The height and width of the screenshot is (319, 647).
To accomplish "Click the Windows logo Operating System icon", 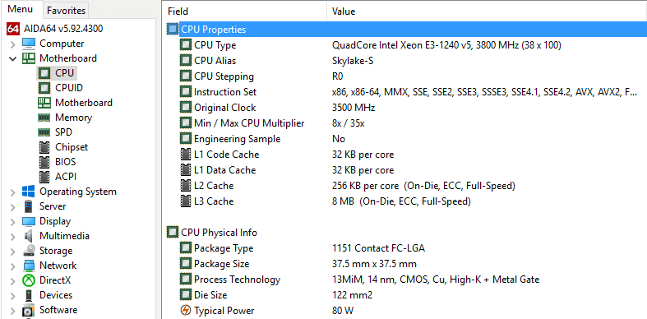I will pyautogui.click(x=29, y=192).
